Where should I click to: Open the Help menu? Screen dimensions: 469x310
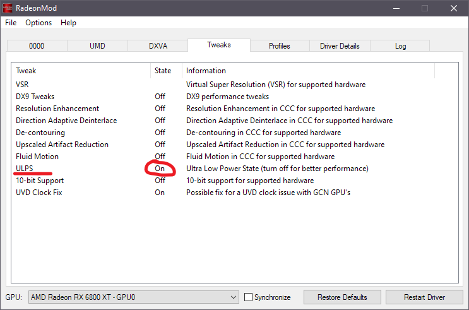[x=68, y=23]
